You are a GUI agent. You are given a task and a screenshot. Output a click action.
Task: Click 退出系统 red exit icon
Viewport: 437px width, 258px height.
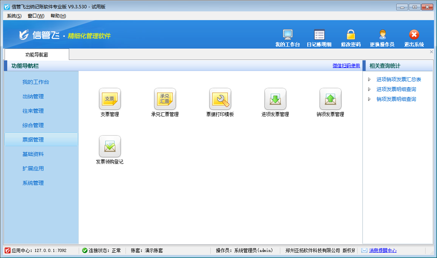(x=414, y=35)
